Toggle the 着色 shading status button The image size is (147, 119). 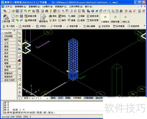53,98
